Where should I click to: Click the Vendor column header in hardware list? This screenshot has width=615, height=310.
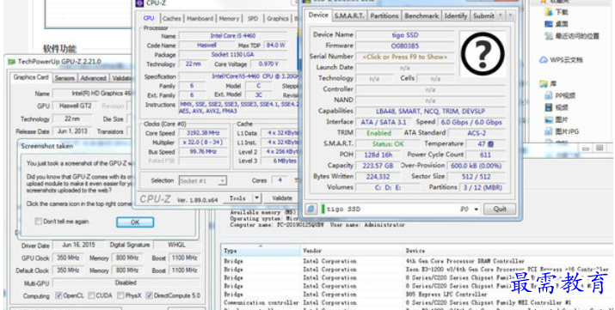click(352, 251)
